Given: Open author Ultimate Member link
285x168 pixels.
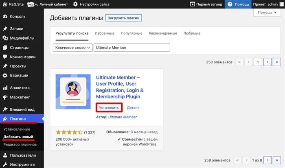Looking at the screenshot, I should (x=123, y=117).
